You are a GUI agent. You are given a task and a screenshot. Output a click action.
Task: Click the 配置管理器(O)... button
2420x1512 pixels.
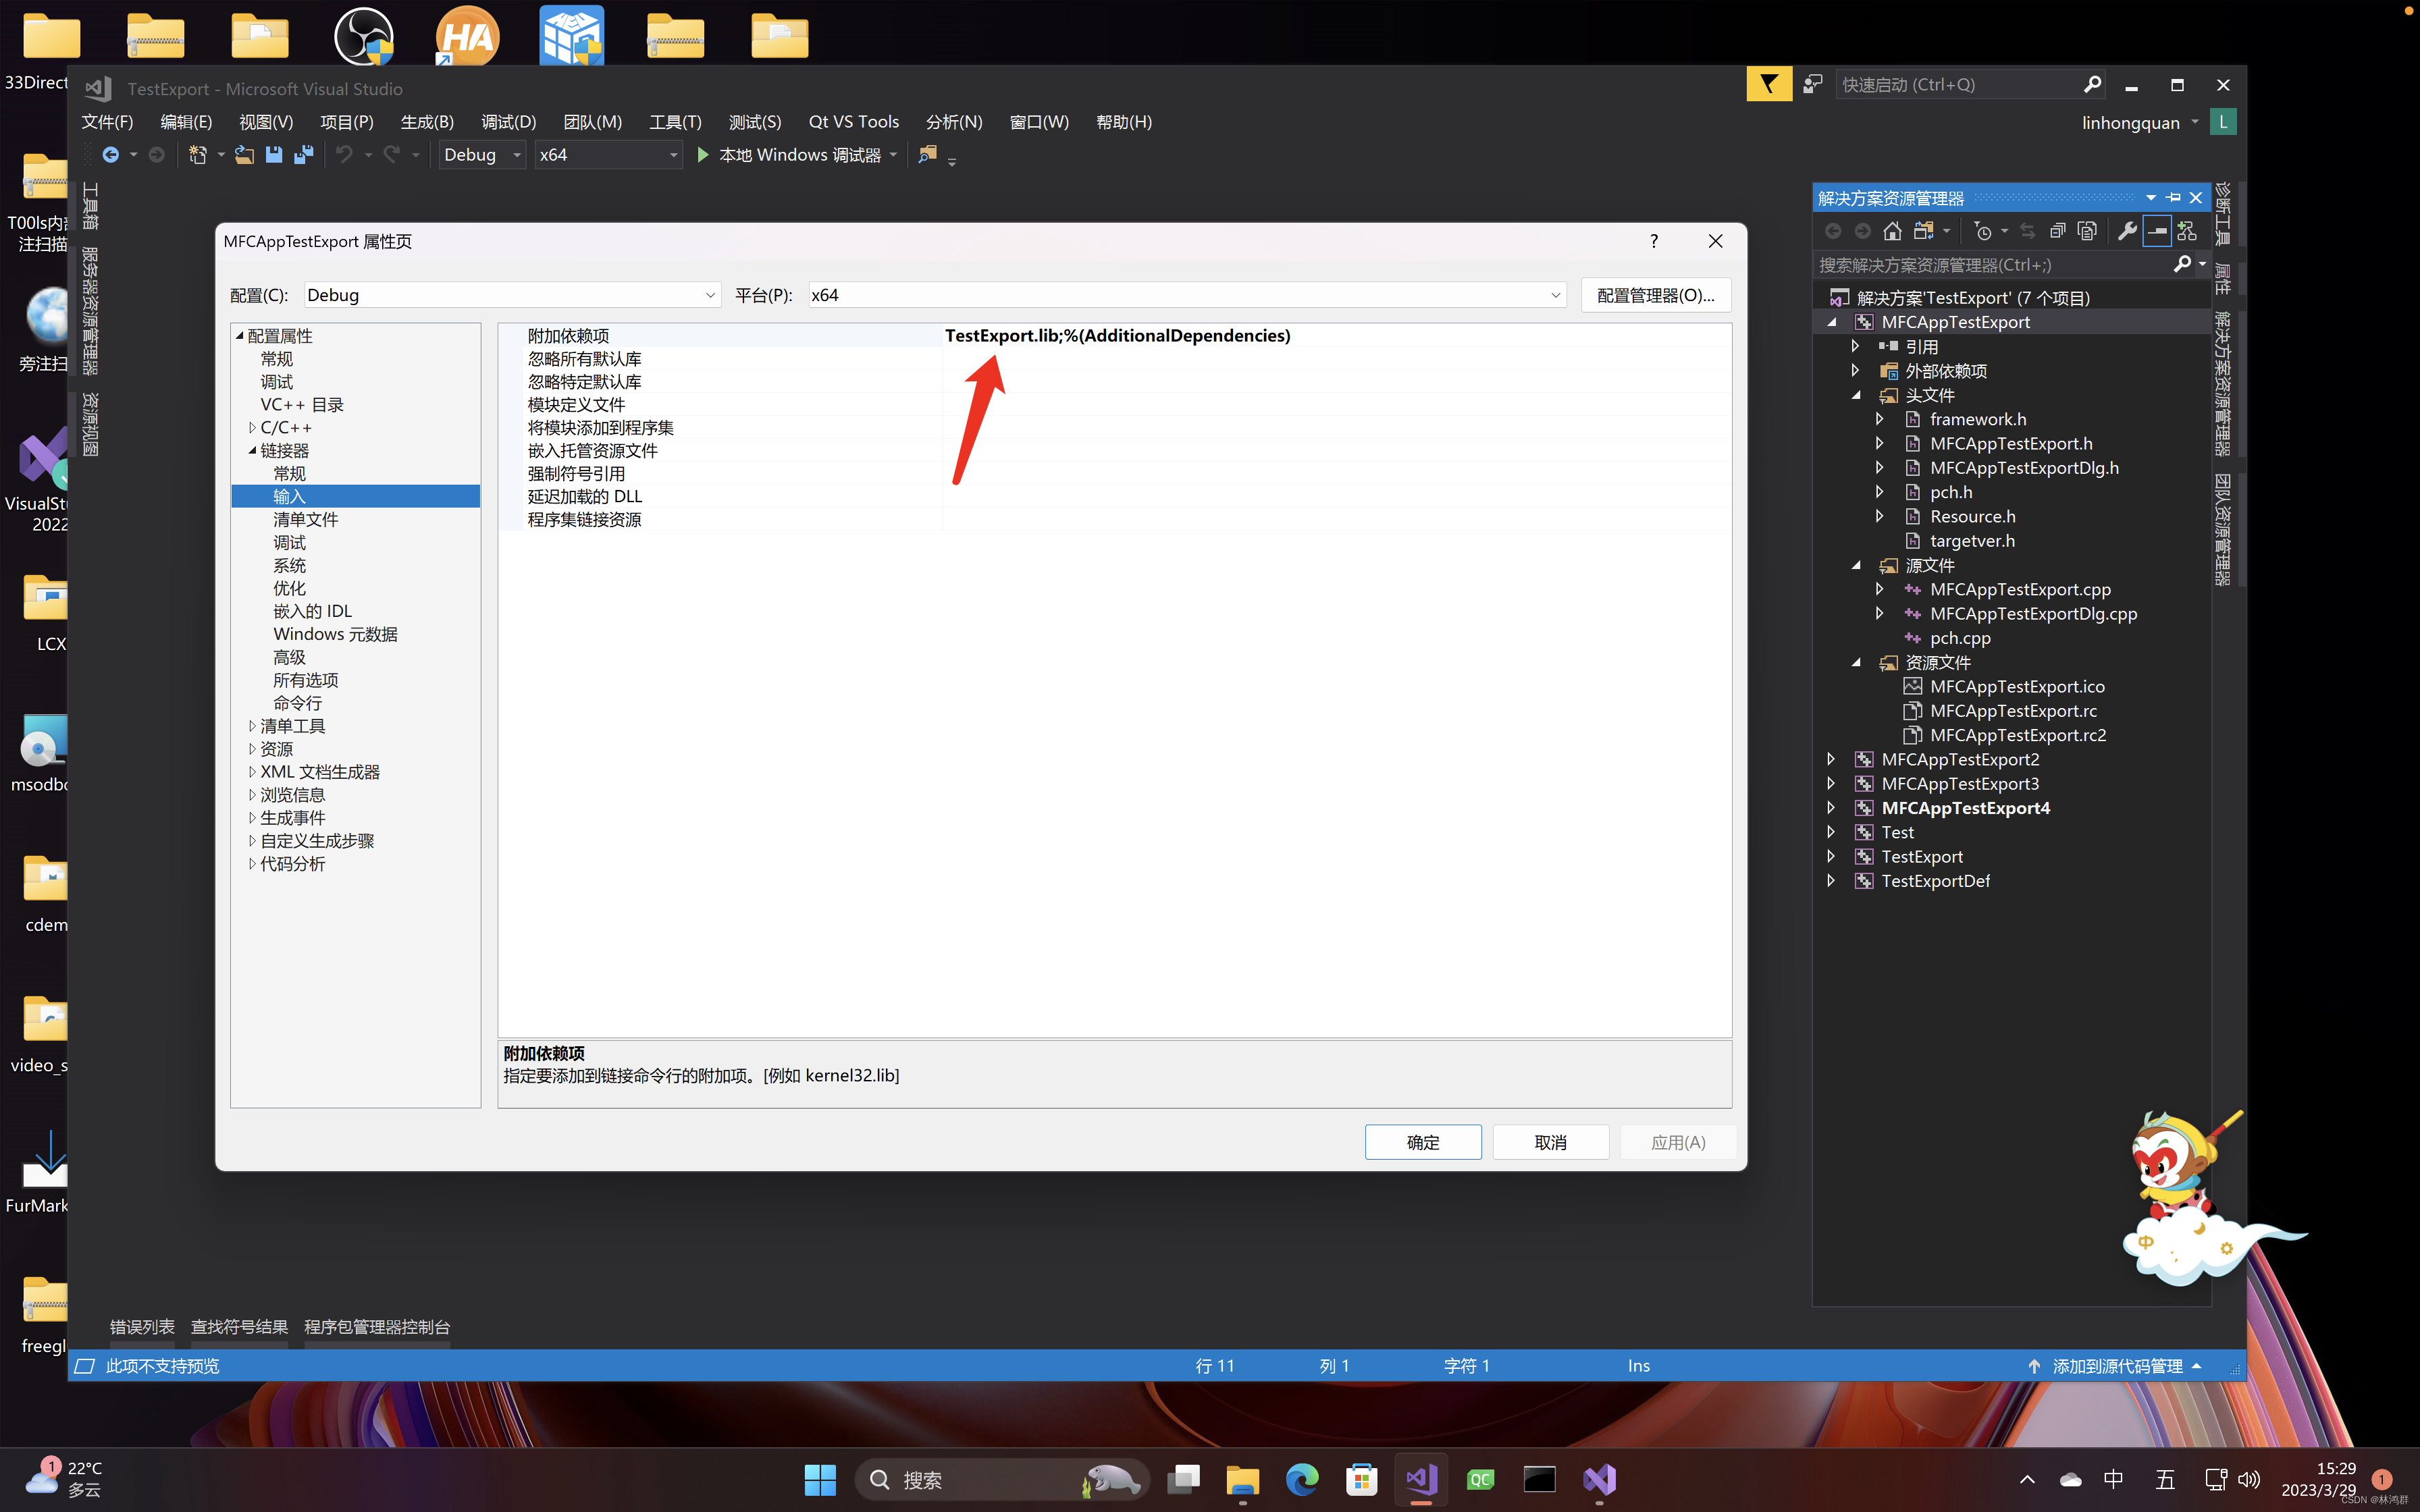(x=1656, y=295)
